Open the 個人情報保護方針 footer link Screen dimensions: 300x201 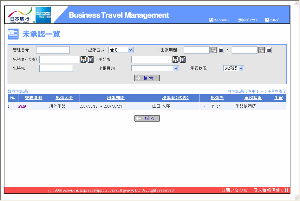(x=271, y=190)
